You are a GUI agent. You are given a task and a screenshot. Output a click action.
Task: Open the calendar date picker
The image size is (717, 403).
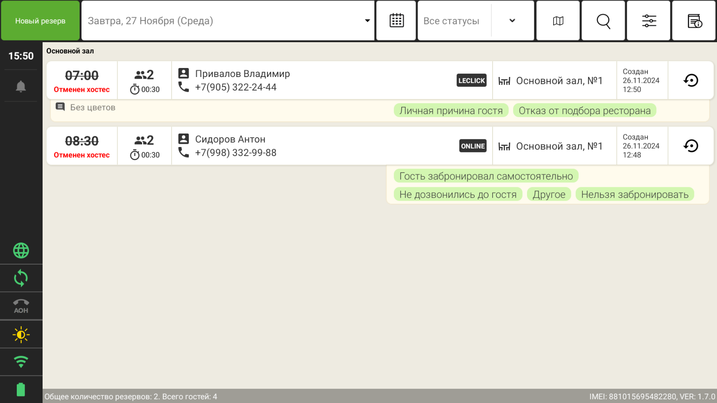tap(396, 21)
